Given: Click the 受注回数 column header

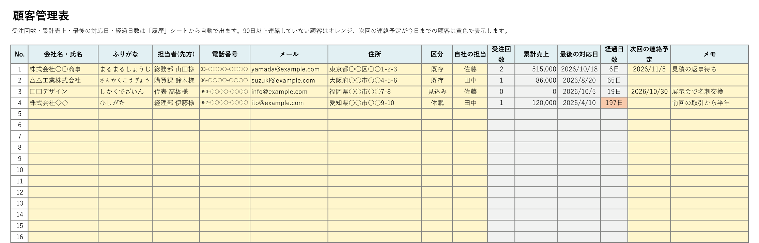Looking at the screenshot, I should click(501, 54).
